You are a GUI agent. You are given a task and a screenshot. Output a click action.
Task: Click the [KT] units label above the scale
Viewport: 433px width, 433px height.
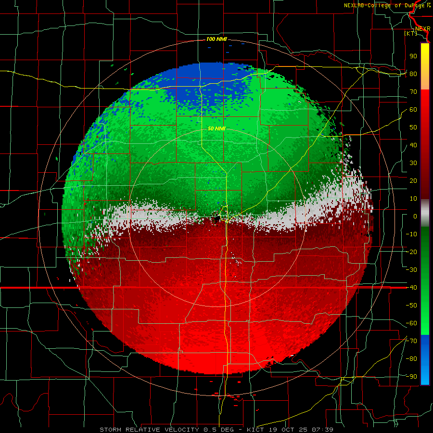pos(411,33)
